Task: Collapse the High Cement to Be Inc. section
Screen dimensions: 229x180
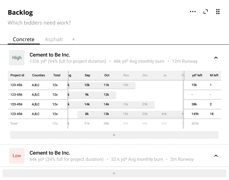Action: tap(216, 58)
